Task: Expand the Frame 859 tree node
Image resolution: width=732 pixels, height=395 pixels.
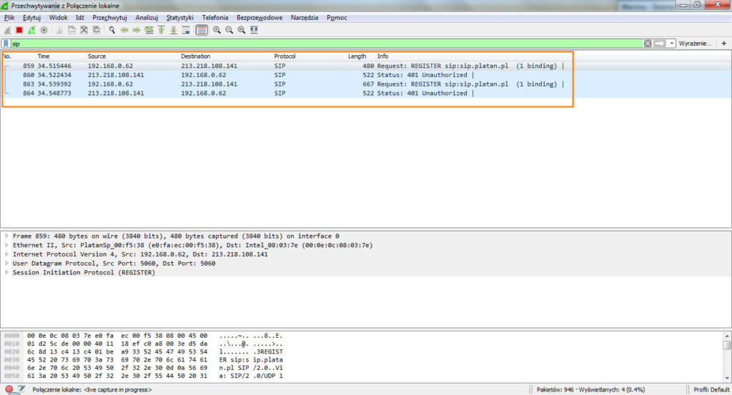Action: 6,236
